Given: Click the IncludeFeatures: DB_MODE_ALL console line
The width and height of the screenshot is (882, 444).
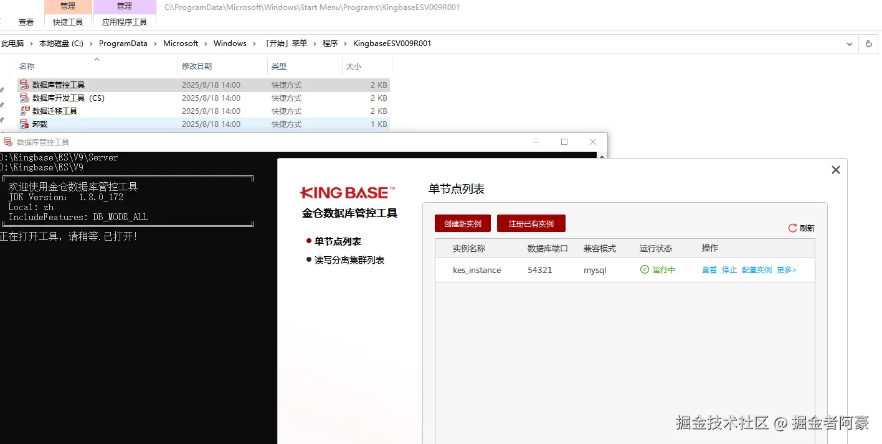Looking at the screenshot, I should [x=78, y=217].
